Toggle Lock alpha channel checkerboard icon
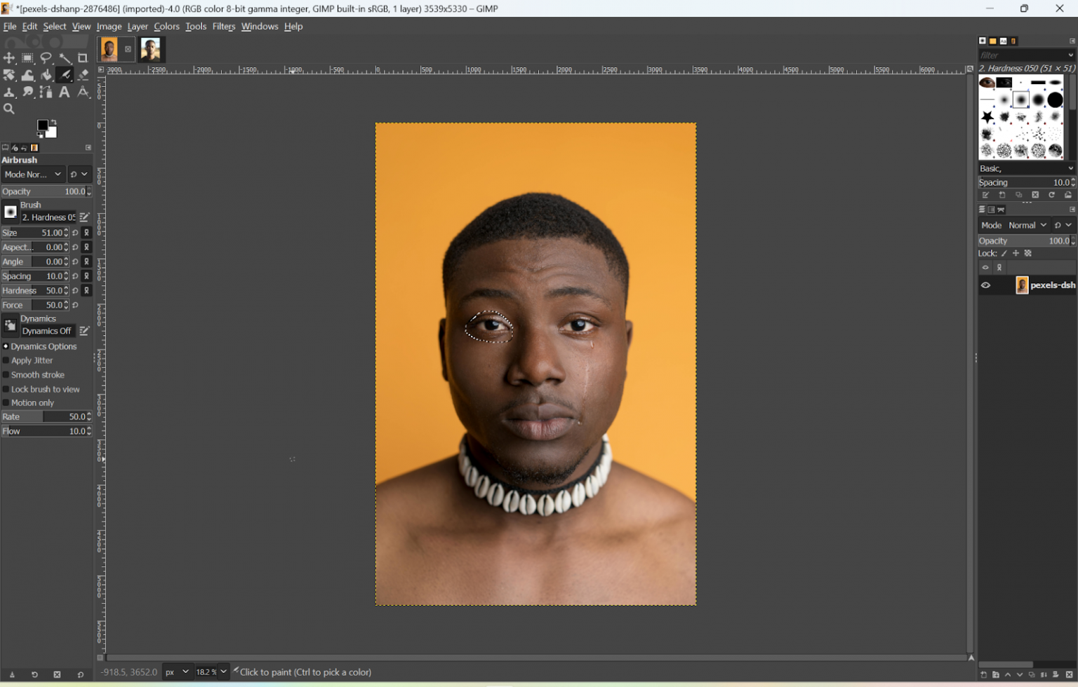This screenshot has width=1078, height=687. pos(1028,254)
